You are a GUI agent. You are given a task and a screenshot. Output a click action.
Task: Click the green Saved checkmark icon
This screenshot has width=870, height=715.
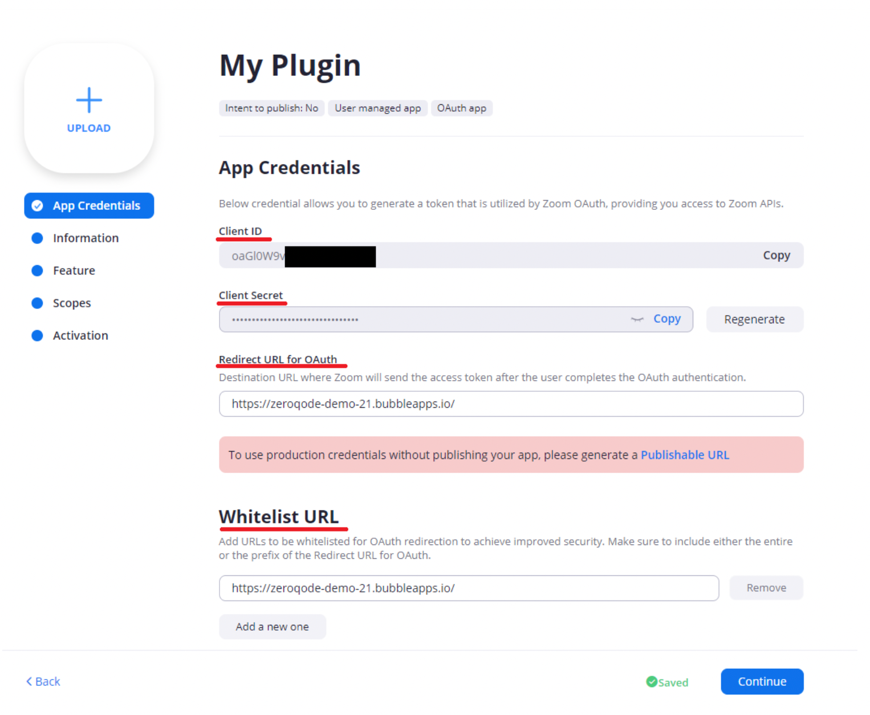(651, 681)
